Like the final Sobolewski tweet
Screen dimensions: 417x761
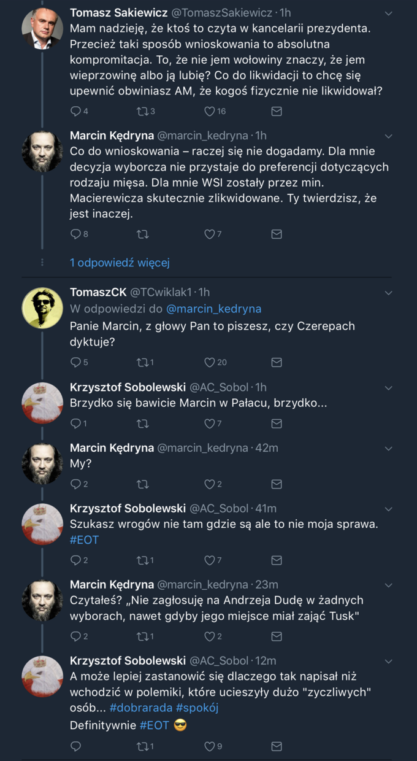pyautogui.click(x=208, y=746)
